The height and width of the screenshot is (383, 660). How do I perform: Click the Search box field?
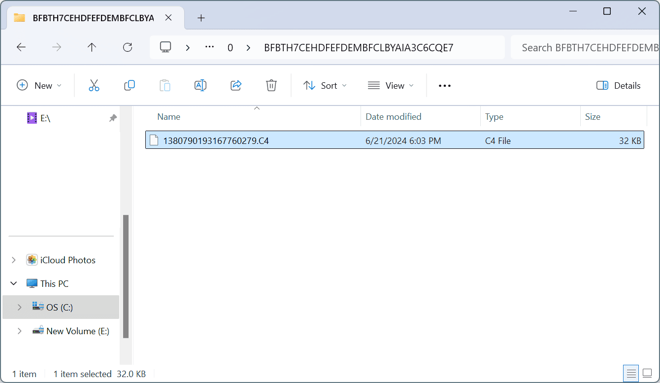(585, 47)
